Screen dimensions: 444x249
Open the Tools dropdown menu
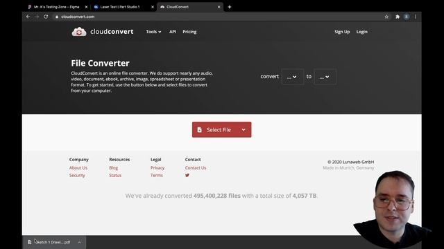(x=153, y=32)
